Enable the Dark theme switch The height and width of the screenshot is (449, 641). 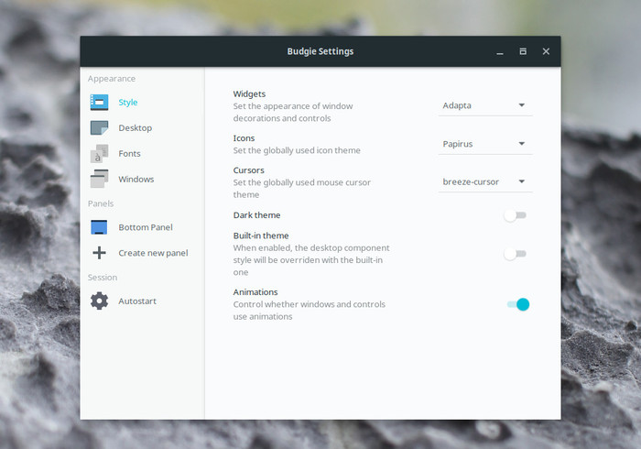[x=515, y=215]
